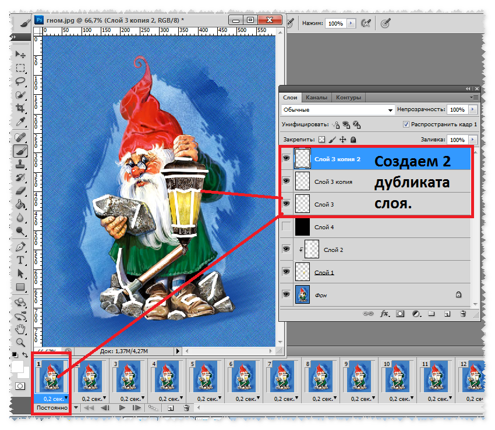Select the Eraser tool
Screen dimensions: 495x430
pos(20,191)
